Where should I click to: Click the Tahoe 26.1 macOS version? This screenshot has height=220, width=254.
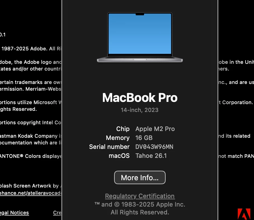coord(151,156)
